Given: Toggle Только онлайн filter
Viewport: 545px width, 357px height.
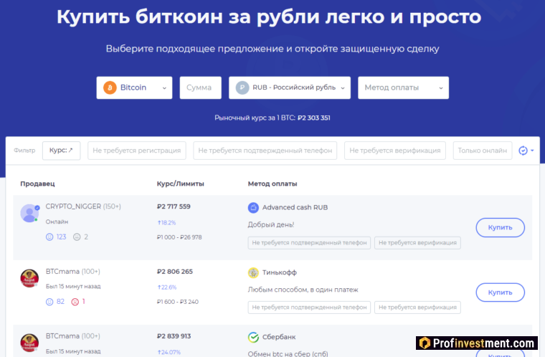Looking at the screenshot, I should coord(483,151).
